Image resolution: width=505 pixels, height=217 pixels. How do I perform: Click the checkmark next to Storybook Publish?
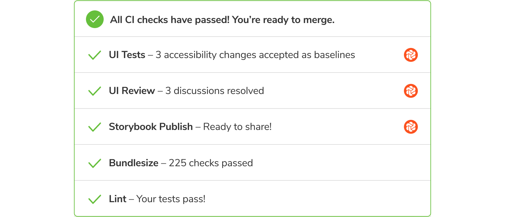coord(94,126)
